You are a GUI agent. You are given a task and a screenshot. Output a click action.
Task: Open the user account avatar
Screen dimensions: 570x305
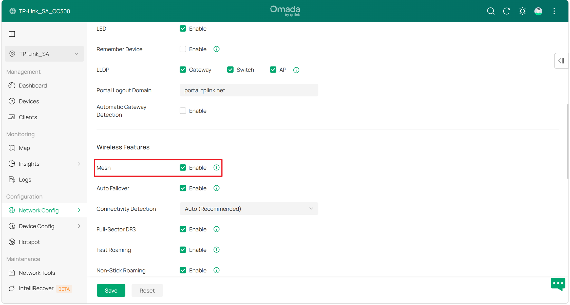click(538, 11)
